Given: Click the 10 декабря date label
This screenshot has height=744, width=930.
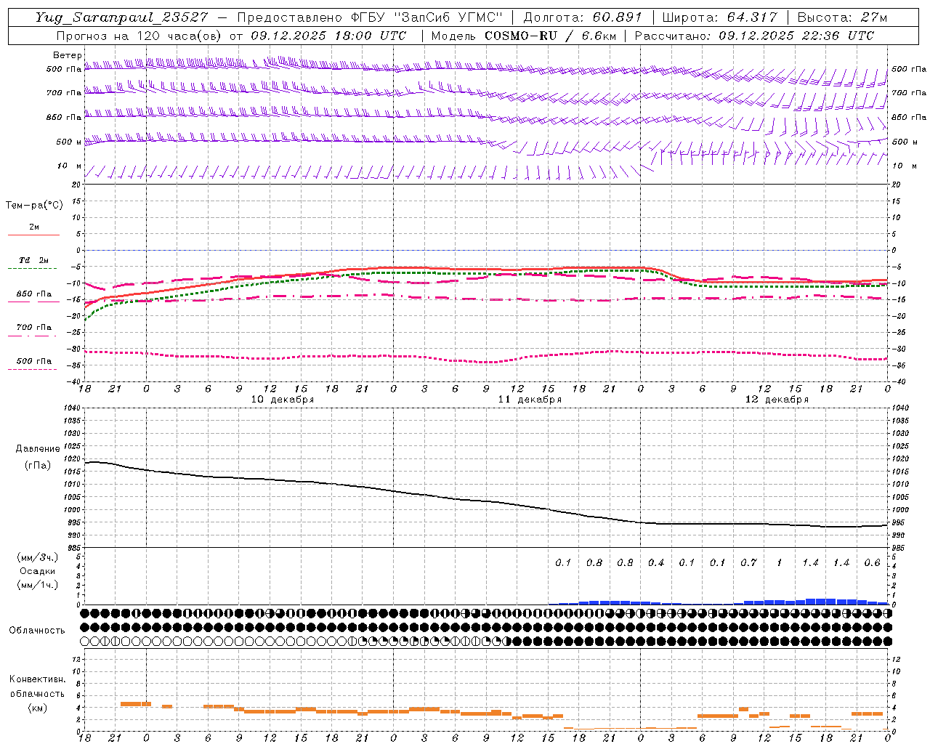Looking at the screenshot, I should (x=283, y=400).
